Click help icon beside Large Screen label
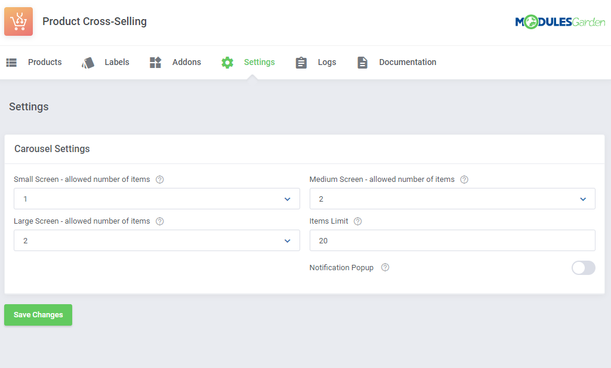Screen dimensions: 611x368 tap(160, 221)
